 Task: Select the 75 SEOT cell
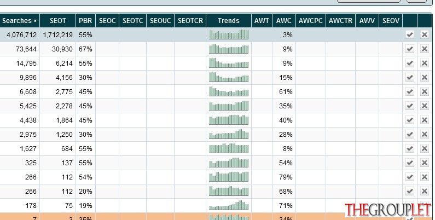pyautogui.click(x=57, y=206)
